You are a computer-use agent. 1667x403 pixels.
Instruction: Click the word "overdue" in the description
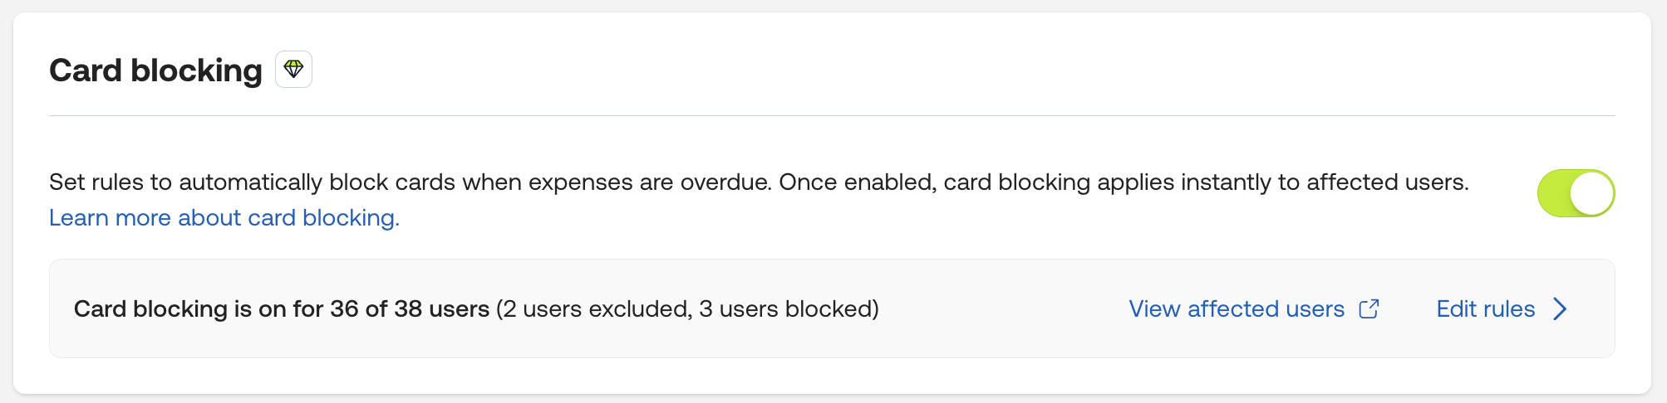pyautogui.click(x=725, y=182)
